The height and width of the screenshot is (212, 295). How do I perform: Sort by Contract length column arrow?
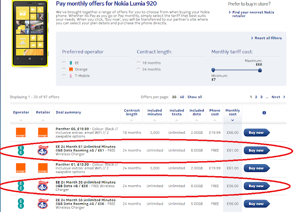coord(131,120)
